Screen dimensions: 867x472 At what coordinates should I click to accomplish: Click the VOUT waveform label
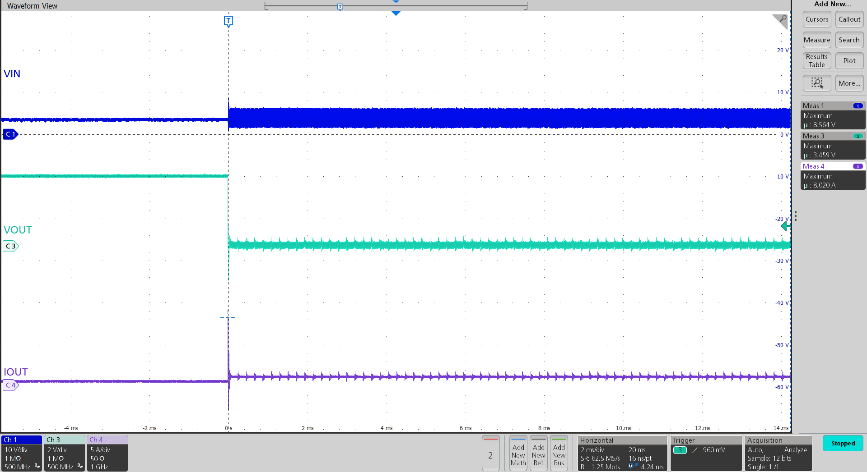click(x=18, y=230)
